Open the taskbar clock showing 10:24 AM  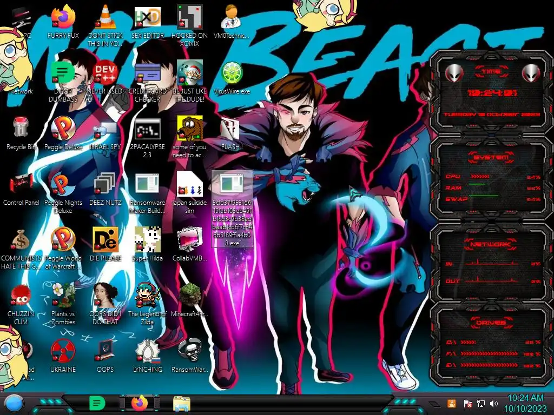tap(525, 404)
